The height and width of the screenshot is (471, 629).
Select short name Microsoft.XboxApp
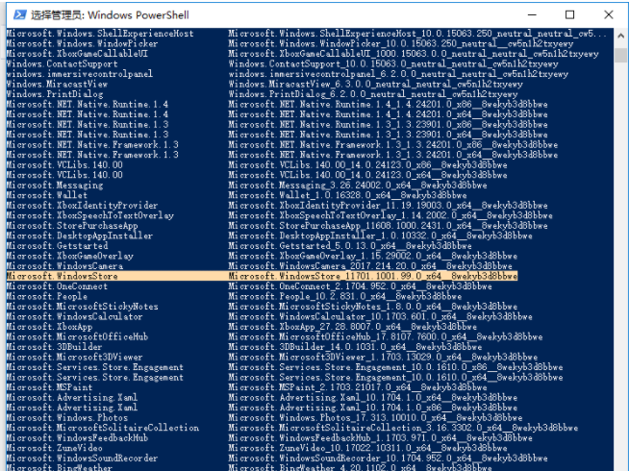pyautogui.click(x=49, y=327)
